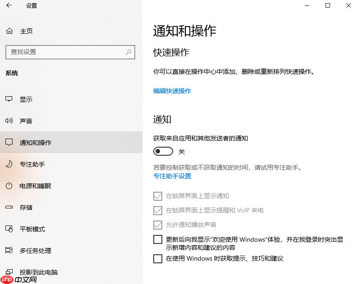Toggle 在锁屏界面上显示通知 checkbox
Viewport: 358px width, 284px height.
click(158, 196)
